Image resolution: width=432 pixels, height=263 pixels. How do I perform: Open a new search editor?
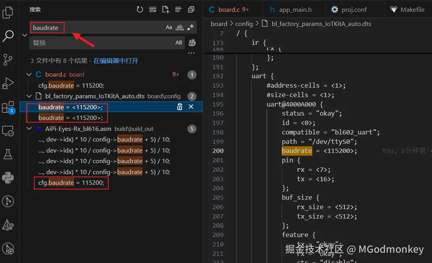(165, 9)
